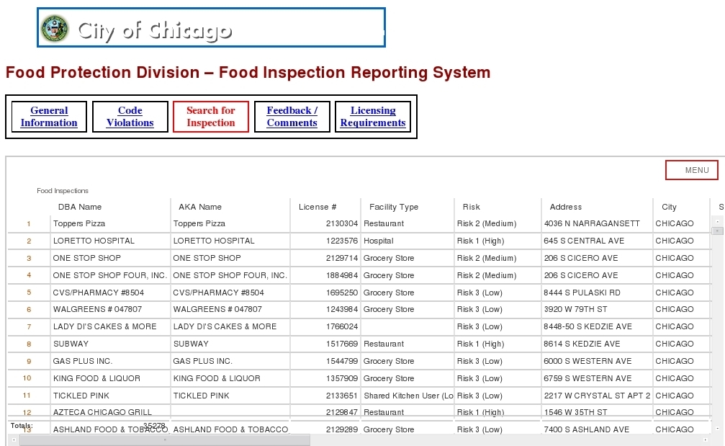The height and width of the screenshot is (446, 725).
Task: View the Licensing Requirements page
Action: pos(373,117)
